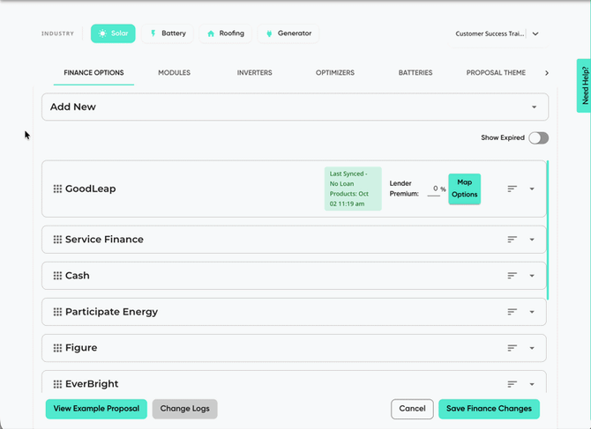Switch to the Batteries tab
The height and width of the screenshot is (429, 591).
click(x=415, y=72)
